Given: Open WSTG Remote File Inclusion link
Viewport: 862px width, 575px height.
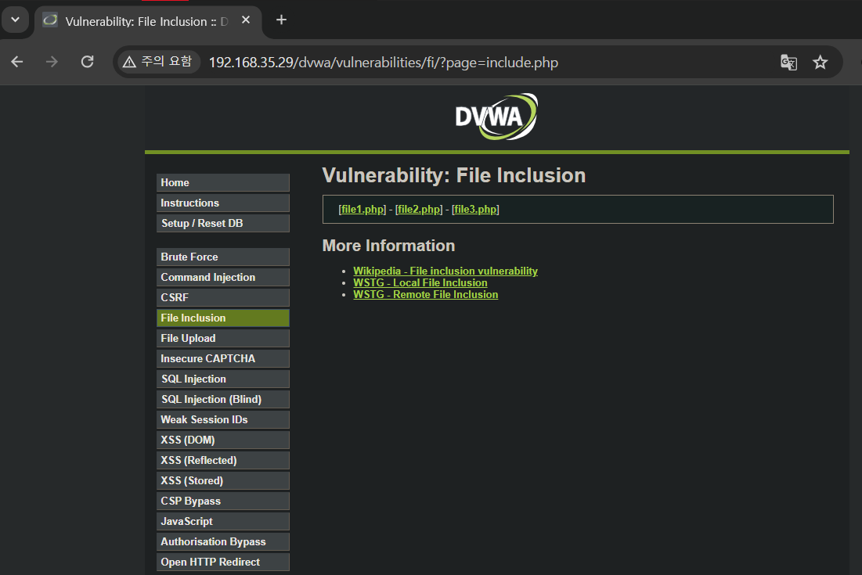Looking at the screenshot, I should point(425,294).
